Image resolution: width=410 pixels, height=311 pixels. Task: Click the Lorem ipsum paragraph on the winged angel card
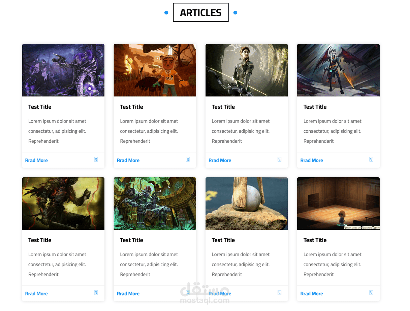333,131
